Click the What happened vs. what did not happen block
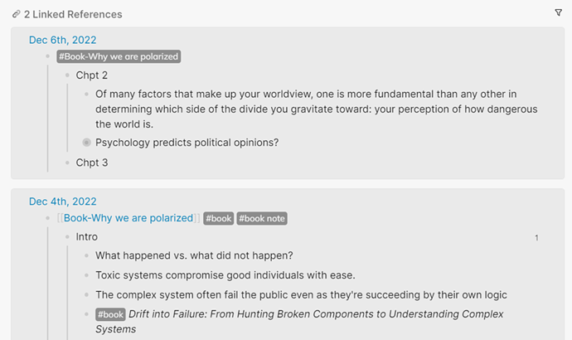 tap(194, 255)
